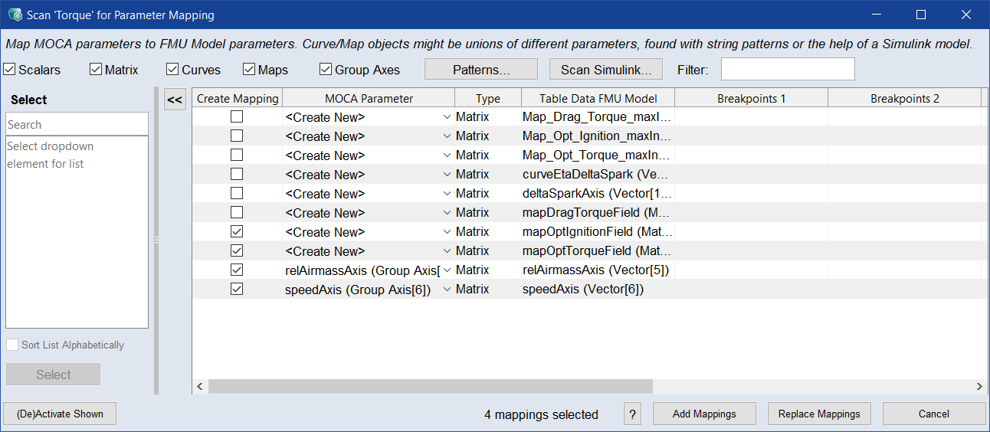The height and width of the screenshot is (432, 990).
Task: Open MOCA dropdown for curveEtaDeltaSpark row
Action: point(447,175)
